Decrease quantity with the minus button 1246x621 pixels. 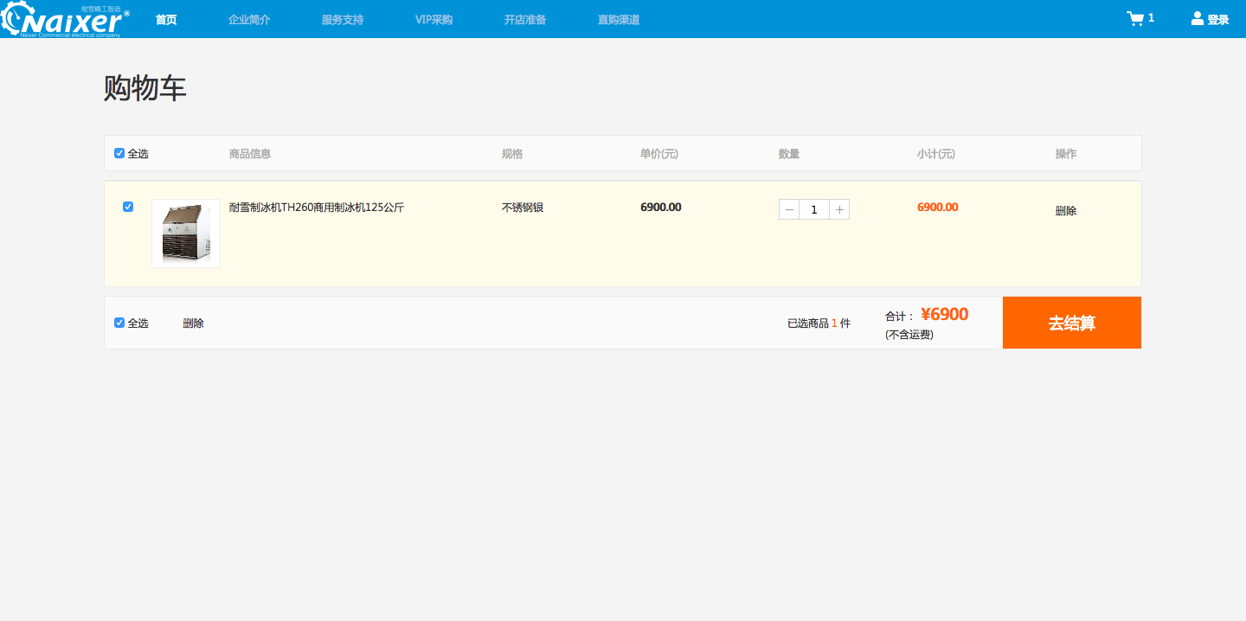[x=789, y=209]
